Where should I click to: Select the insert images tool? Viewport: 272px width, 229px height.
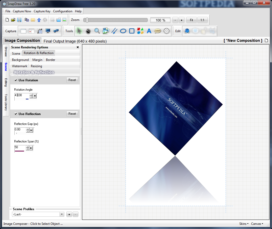(106, 31)
